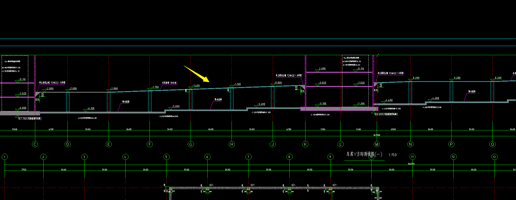Select grid axis bubble L

[341, 144]
